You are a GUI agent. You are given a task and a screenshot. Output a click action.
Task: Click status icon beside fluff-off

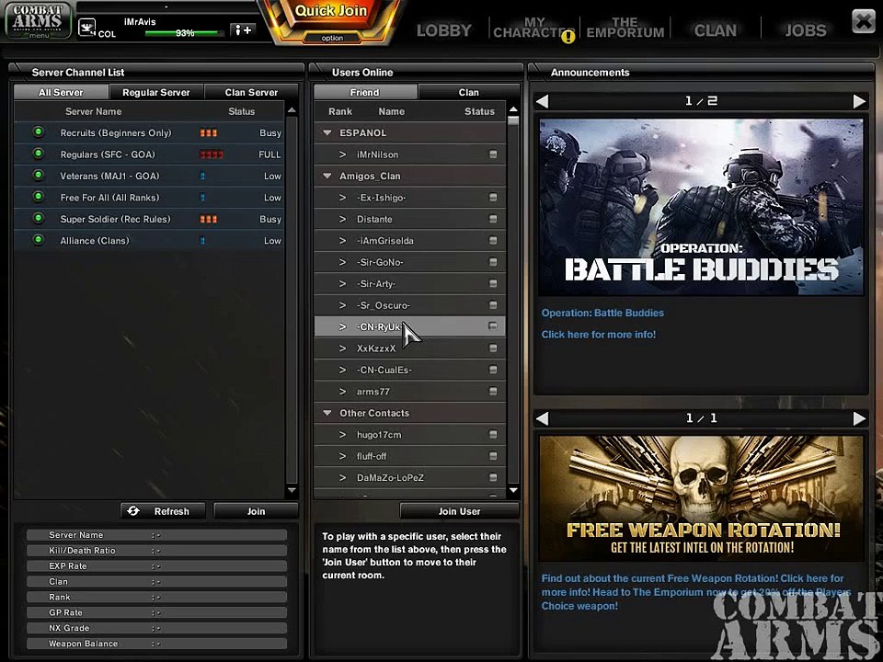coord(493,455)
